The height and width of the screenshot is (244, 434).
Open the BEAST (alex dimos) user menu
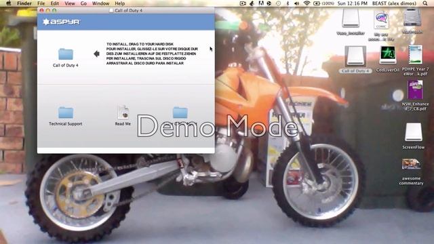coord(394,3)
